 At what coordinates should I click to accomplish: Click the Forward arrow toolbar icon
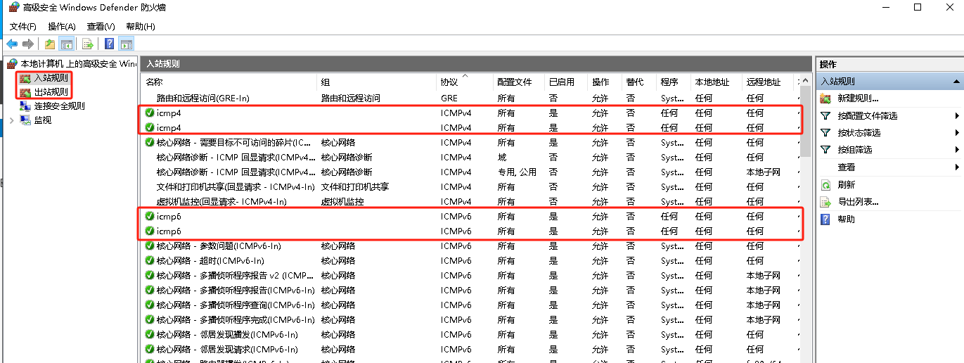[x=28, y=44]
